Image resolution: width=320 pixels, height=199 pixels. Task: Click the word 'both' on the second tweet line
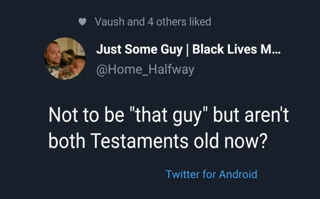tap(66, 141)
